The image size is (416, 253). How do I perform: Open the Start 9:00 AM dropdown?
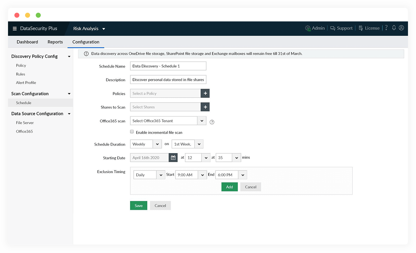click(191, 175)
